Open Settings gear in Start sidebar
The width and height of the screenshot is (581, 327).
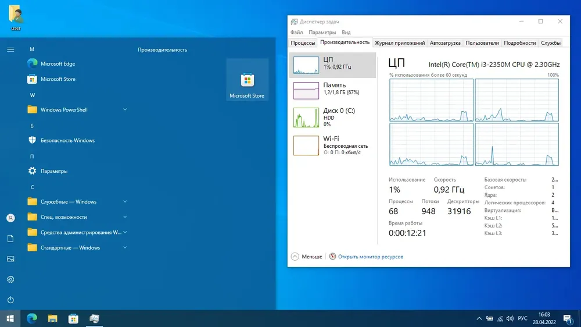[x=10, y=279]
